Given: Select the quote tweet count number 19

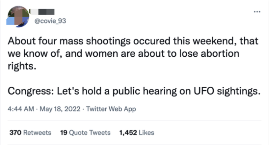Looking at the screenshot, I should pyautogui.click(x=64, y=133).
